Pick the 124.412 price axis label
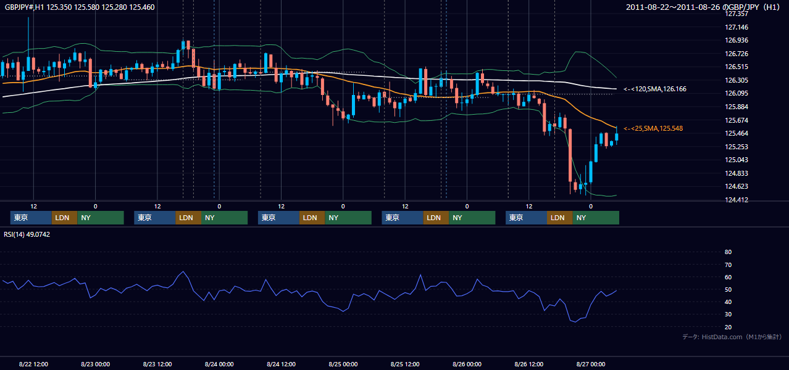Viewport: 789px width, 370px height. click(x=737, y=200)
